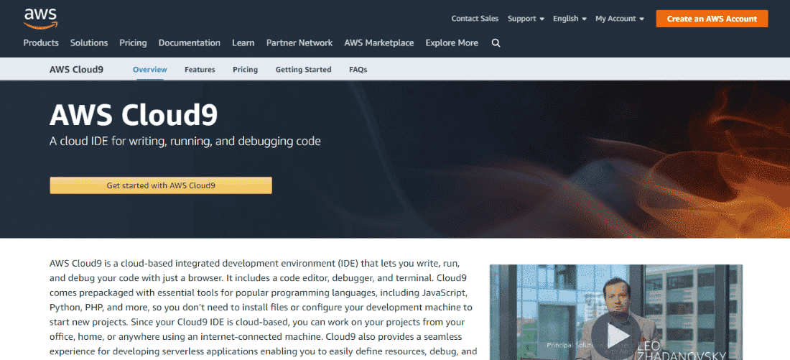Open the search magnifier icon
This screenshot has height=360, width=790.
point(496,43)
